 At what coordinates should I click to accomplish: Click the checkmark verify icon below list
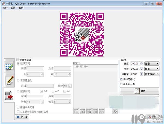pos(115,111)
